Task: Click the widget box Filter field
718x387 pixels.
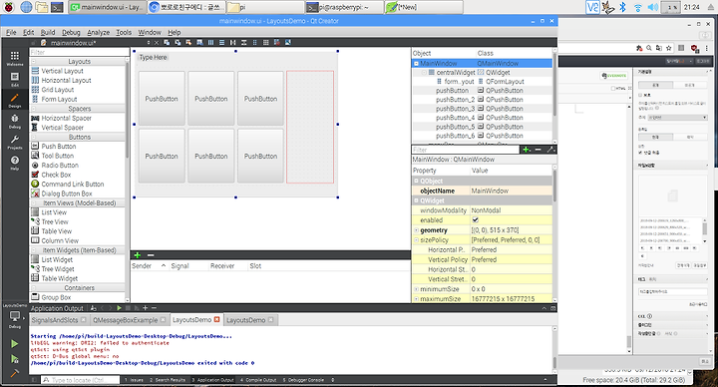Action: [79, 52]
